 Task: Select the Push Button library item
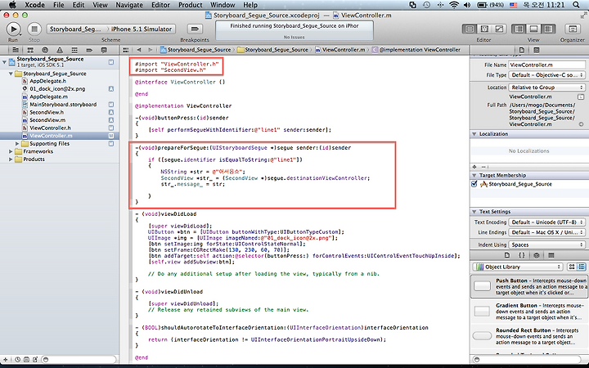(529, 286)
